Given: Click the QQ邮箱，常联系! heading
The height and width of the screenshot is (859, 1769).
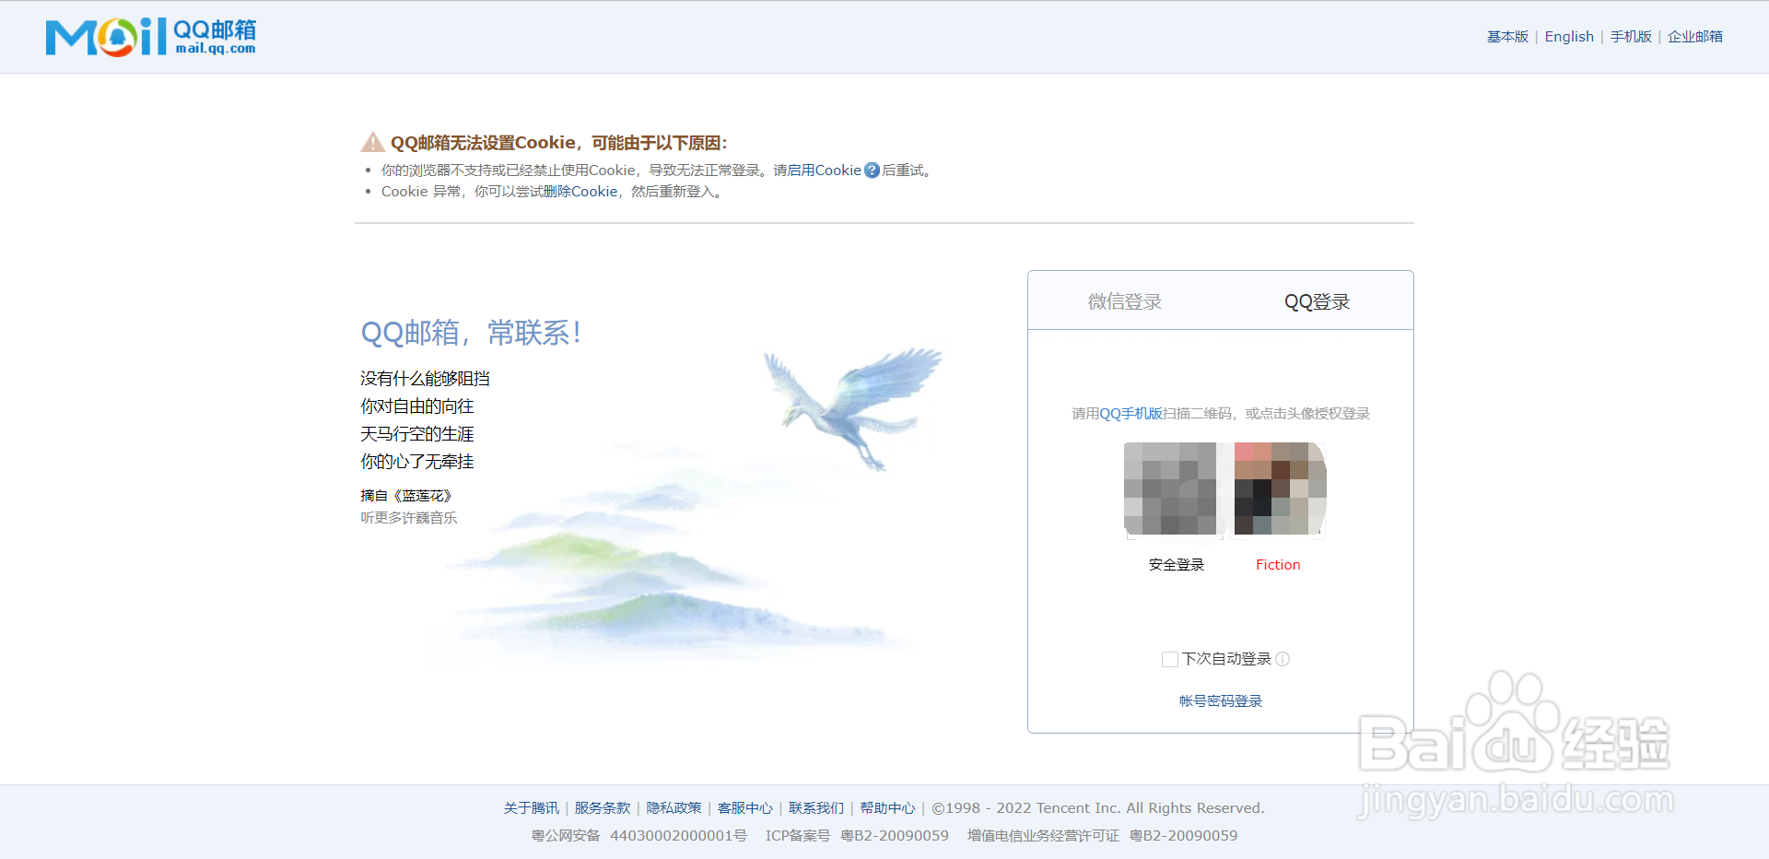Looking at the screenshot, I should (x=471, y=333).
